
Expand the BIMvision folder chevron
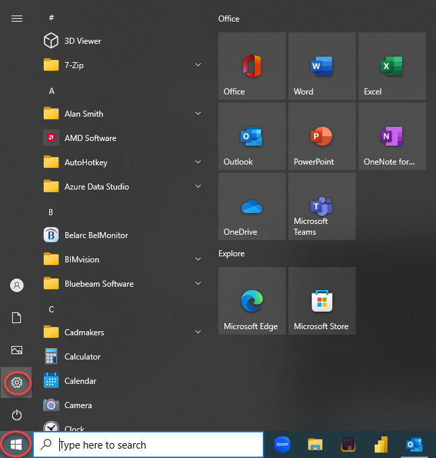198,259
